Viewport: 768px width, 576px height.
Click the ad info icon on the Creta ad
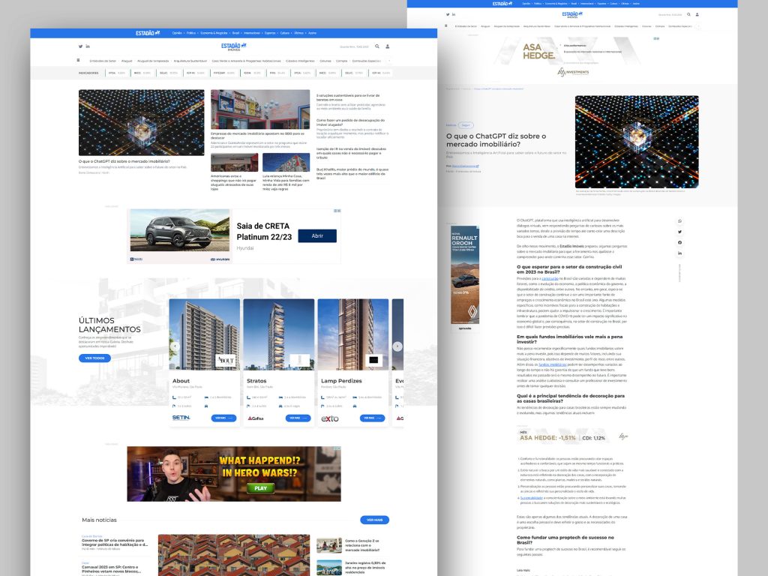click(x=337, y=211)
